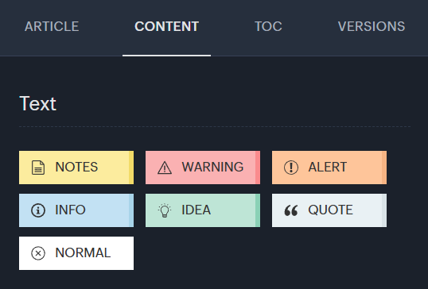Click the document icon on the Notes block
Viewport: 428px width, 289px height.
pos(38,168)
